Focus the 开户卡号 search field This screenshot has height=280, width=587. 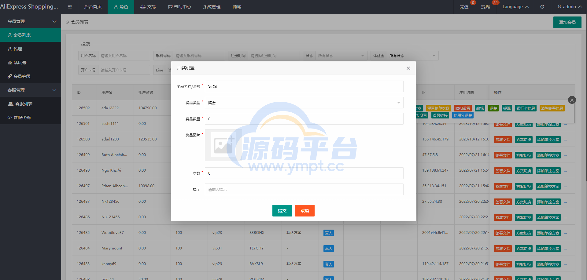pos(124,70)
